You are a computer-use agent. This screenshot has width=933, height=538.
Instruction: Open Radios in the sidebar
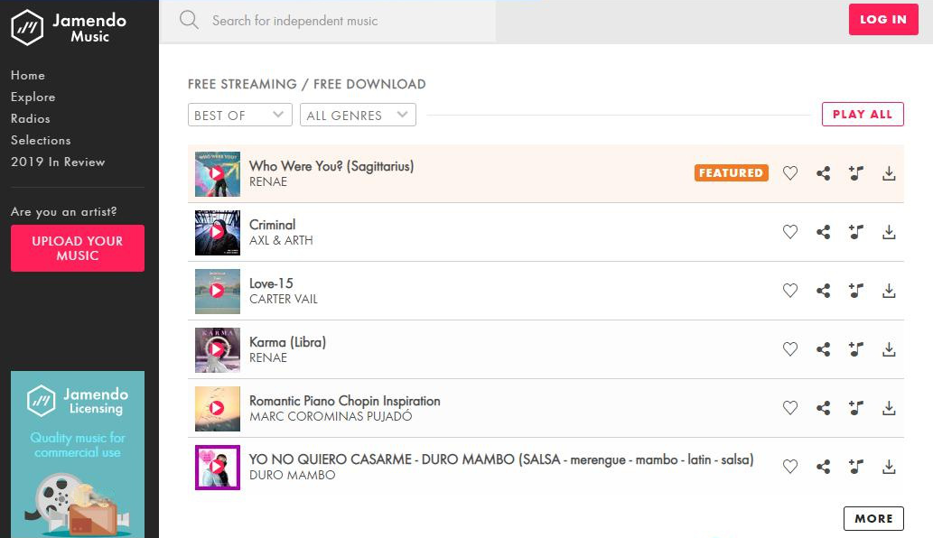[x=31, y=118]
